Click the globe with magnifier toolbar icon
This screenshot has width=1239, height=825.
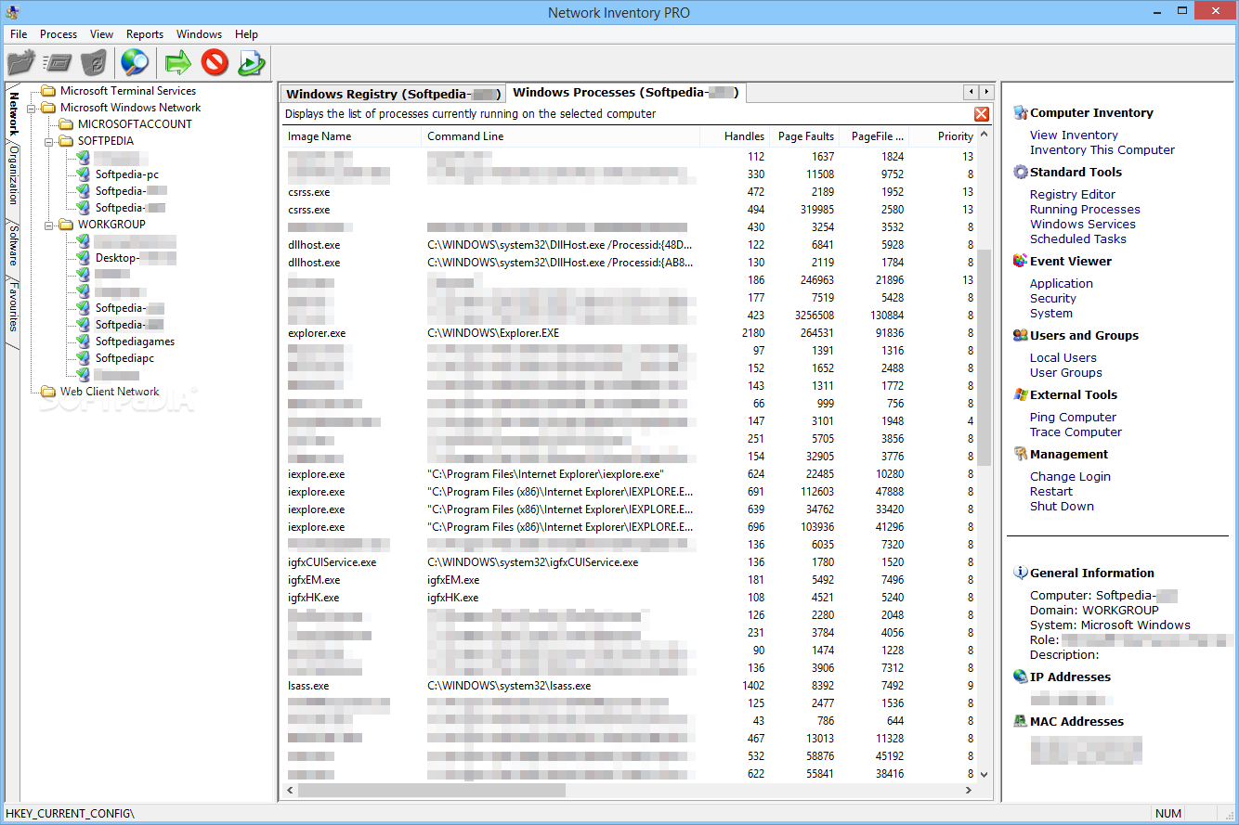click(x=135, y=63)
